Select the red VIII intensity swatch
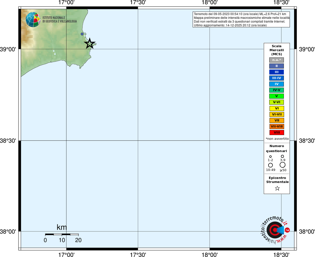 [x=277, y=133]
